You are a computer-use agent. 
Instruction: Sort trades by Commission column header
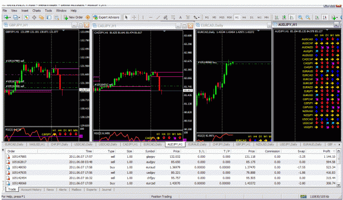coord(272,151)
